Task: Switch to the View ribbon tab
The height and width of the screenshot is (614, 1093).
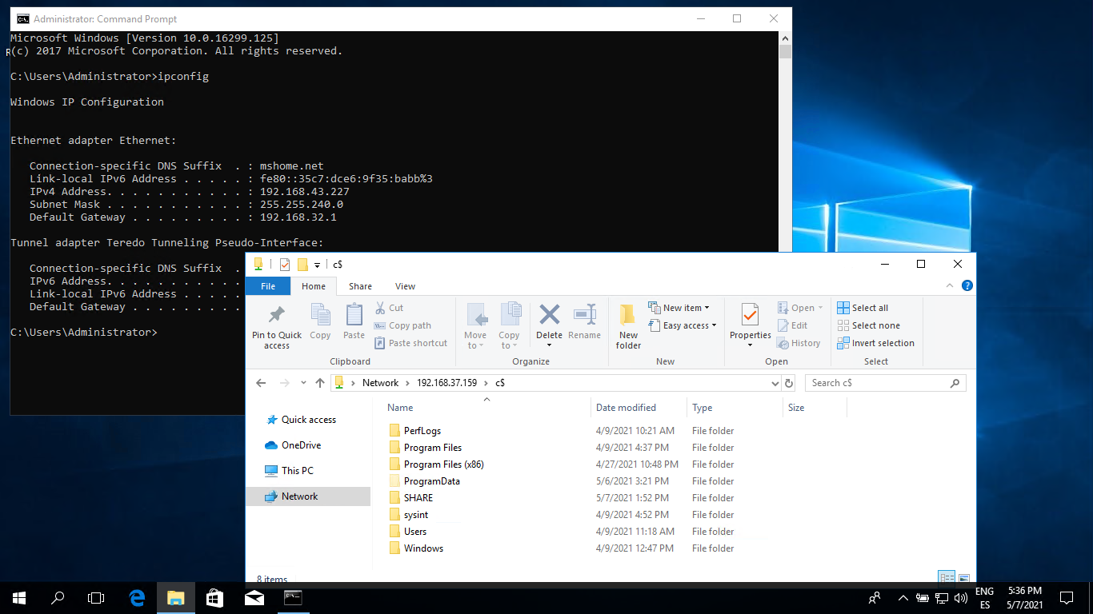Action: point(405,286)
